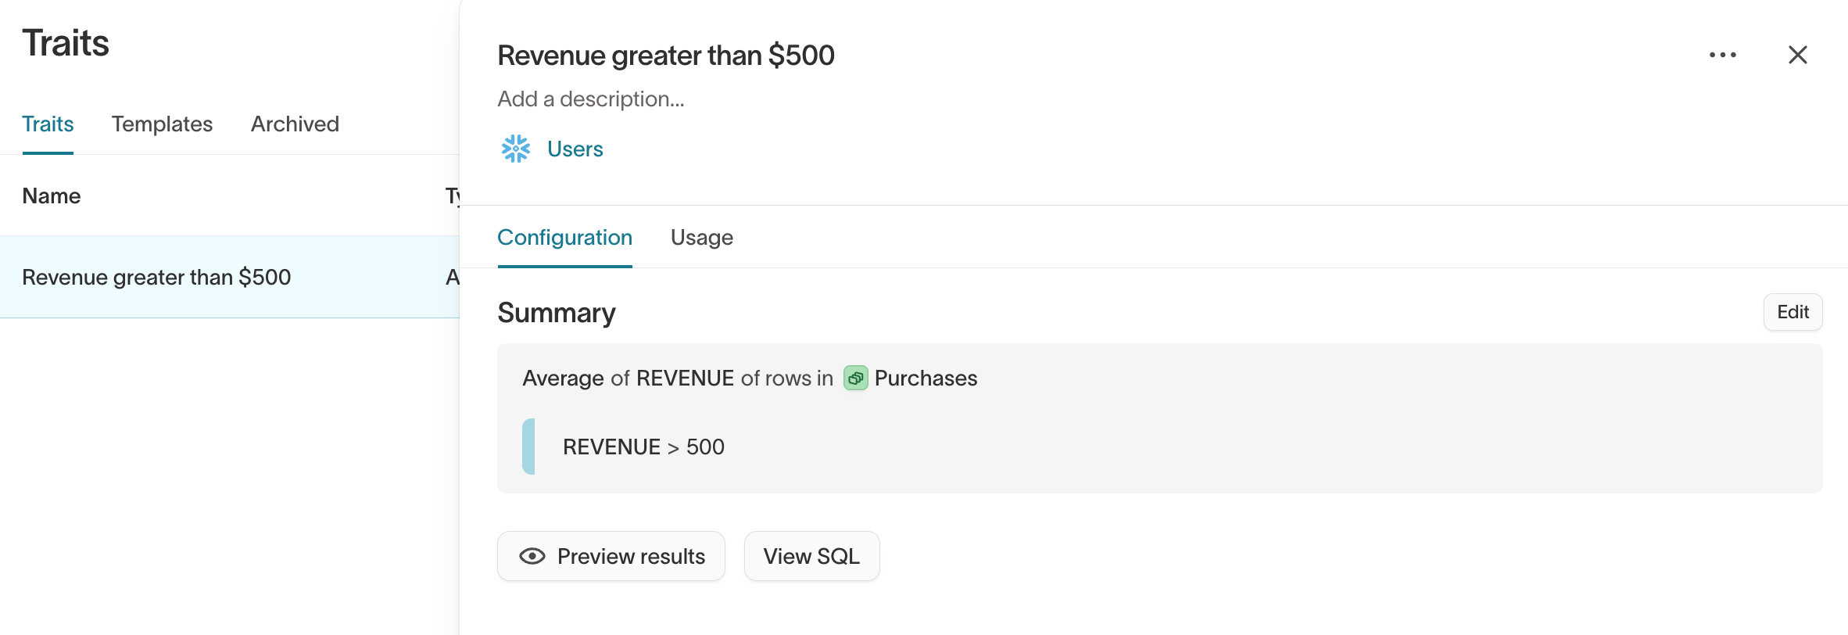Click the eye icon in Preview results
The width and height of the screenshot is (1848, 635).
point(532,556)
